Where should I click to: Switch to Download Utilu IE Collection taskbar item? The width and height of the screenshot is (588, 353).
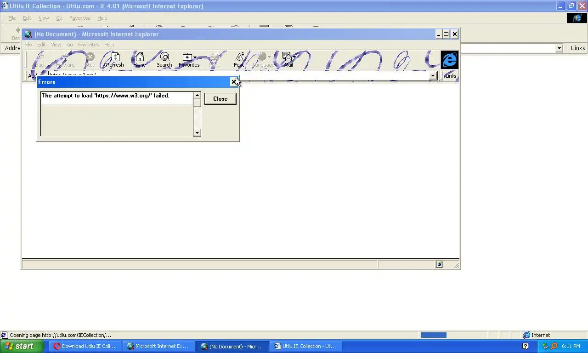pyautogui.click(x=85, y=346)
